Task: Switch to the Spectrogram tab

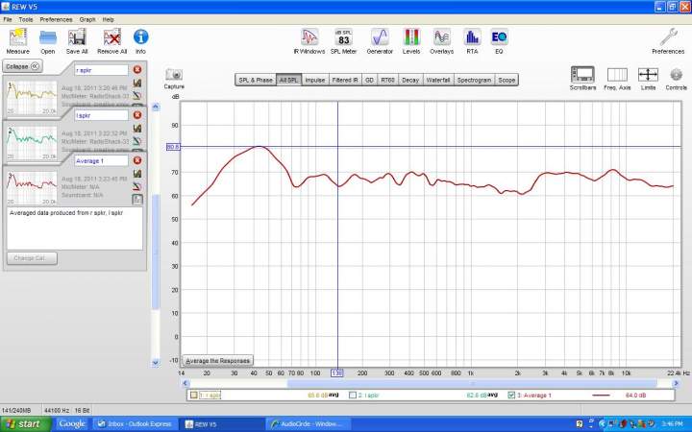Action: pyautogui.click(x=474, y=80)
